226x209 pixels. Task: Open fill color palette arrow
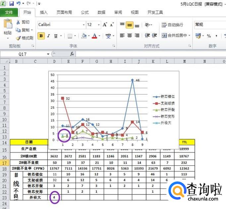[89, 36]
